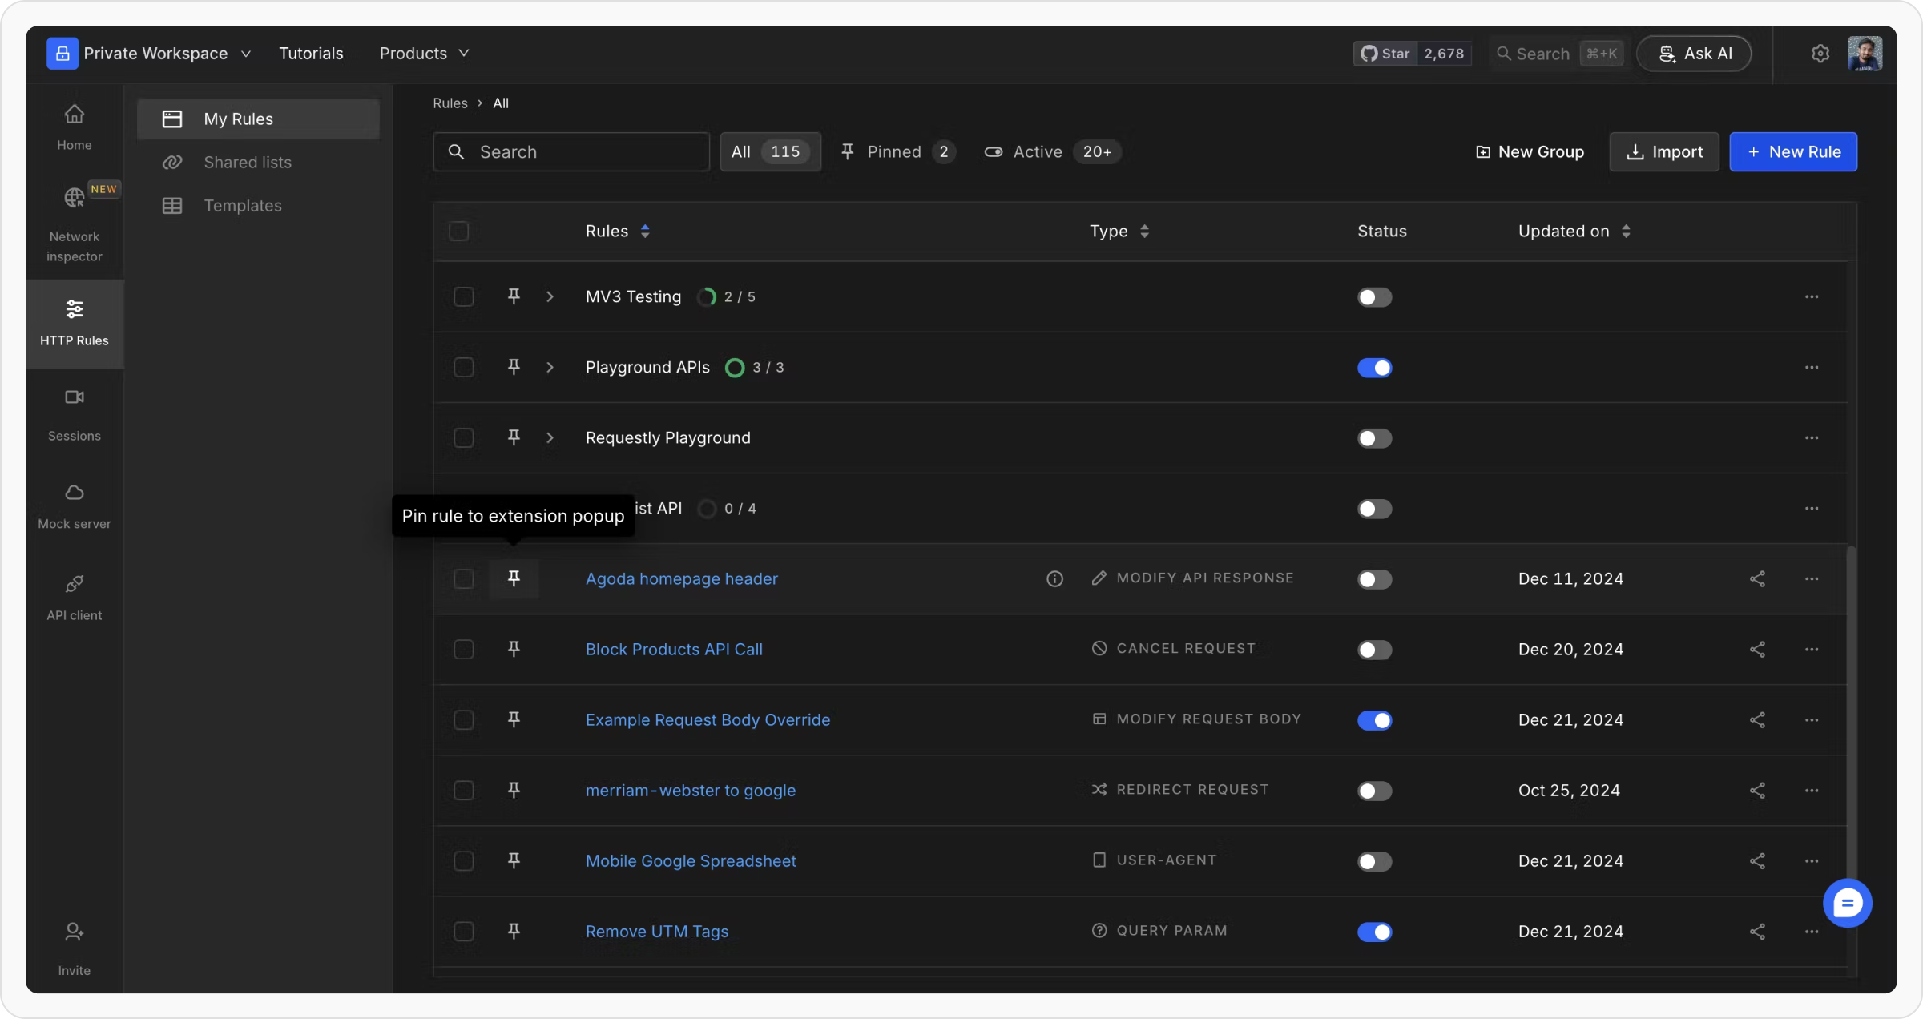1923x1019 pixels.
Task: Open the Sessions sidebar icon
Action: (74, 397)
